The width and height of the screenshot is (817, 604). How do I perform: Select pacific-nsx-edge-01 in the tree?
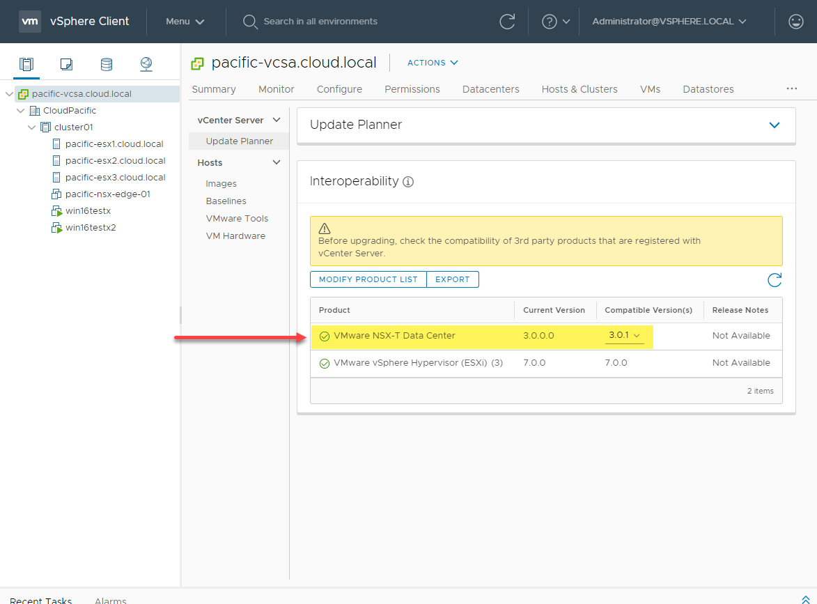pyautogui.click(x=108, y=194)
